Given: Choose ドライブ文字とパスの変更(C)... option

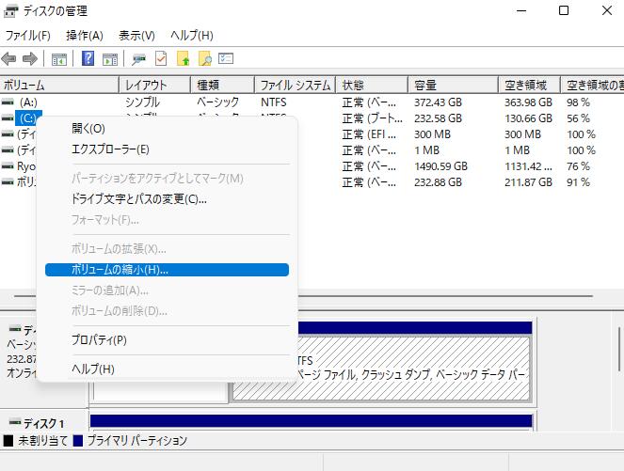Looking at the screenshot, I should pyautogui.click(x=138, y=198).
